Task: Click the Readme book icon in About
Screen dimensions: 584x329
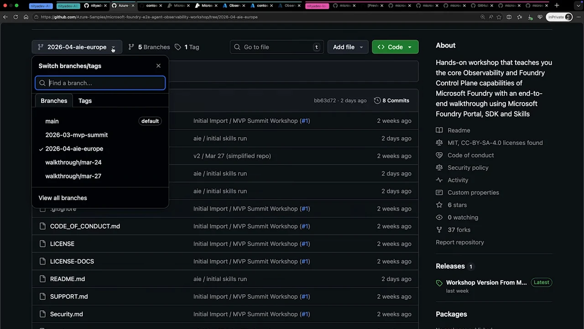Action: (x=439, y=130)
